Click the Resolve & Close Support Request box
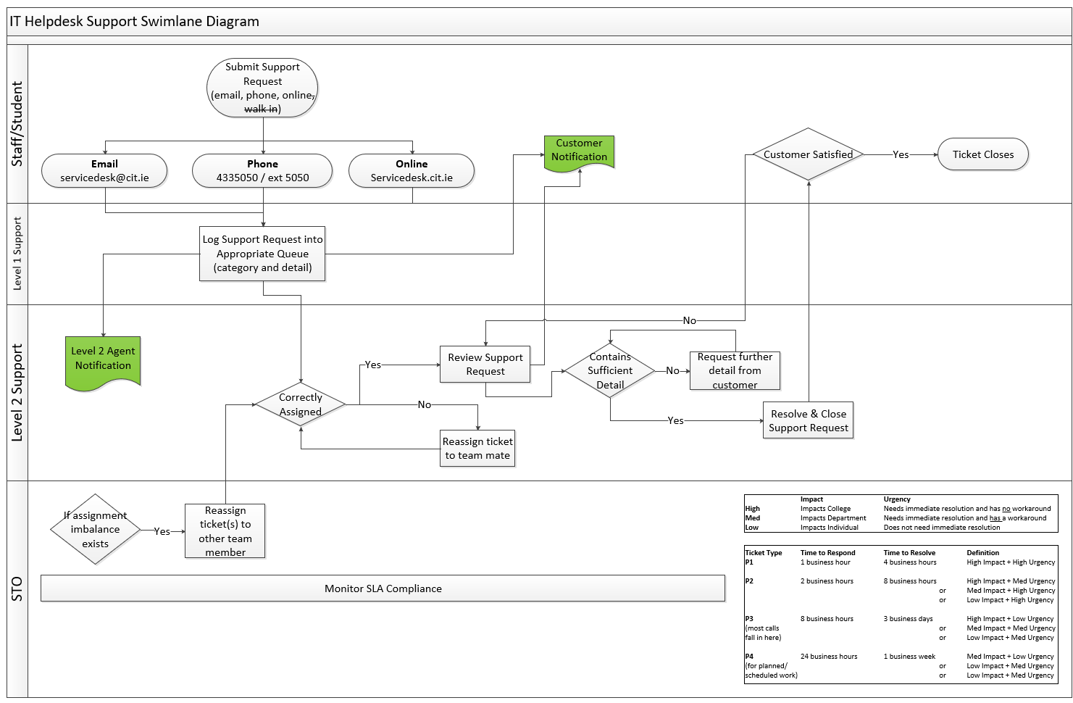 click(x=808, y=420)
